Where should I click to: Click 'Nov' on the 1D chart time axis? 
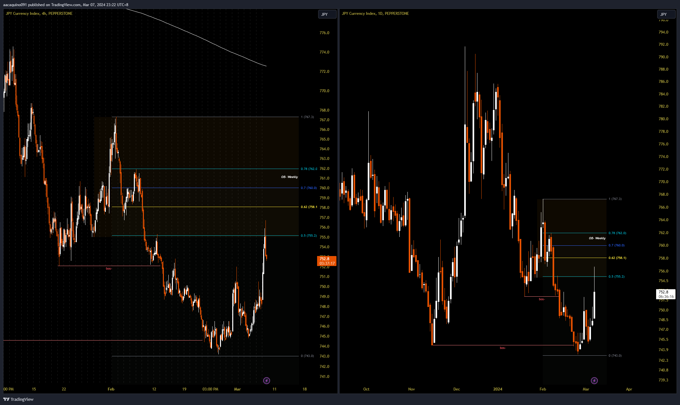tap(411, 389)
